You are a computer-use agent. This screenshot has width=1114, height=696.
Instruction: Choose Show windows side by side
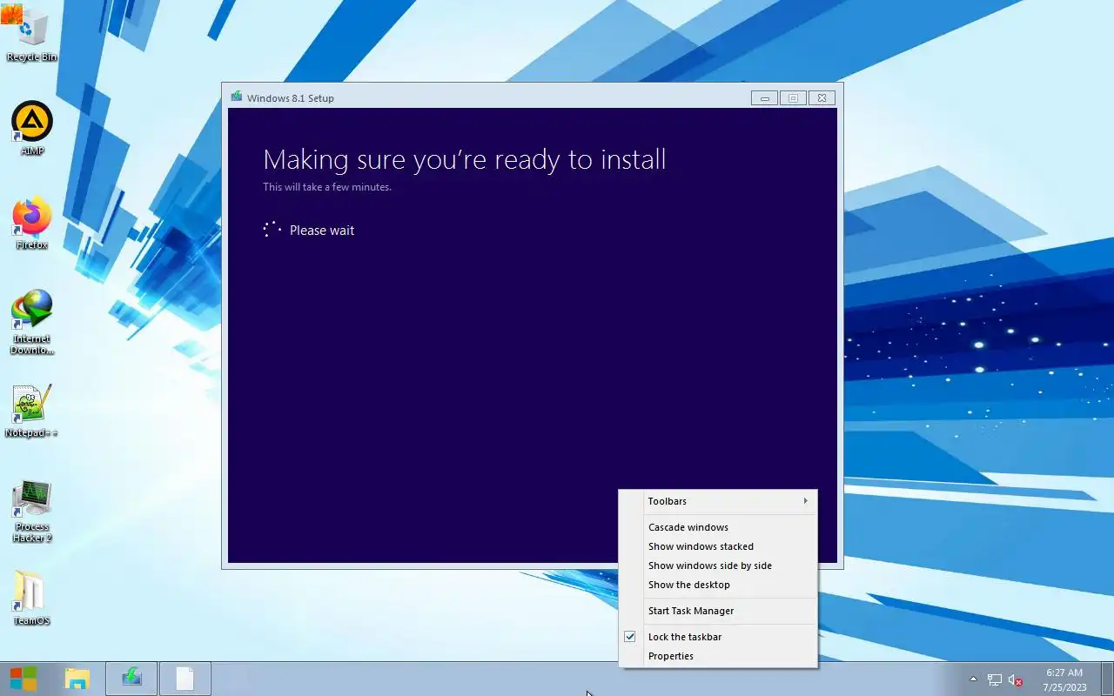pyautogui.click(x=718, y=565)
